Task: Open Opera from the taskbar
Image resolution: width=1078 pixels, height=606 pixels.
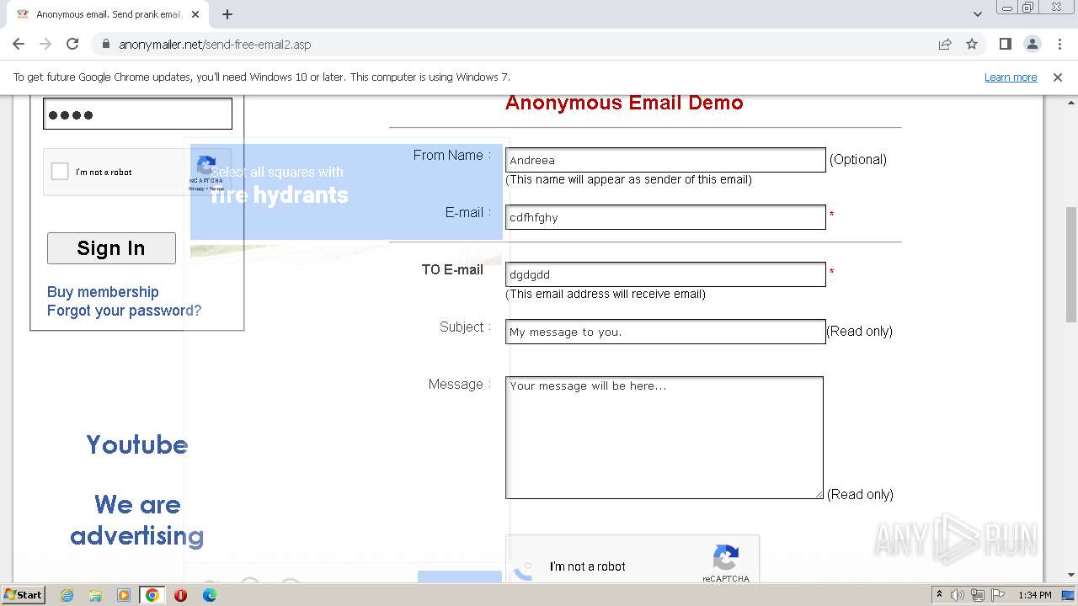Action: pos(180,595)
